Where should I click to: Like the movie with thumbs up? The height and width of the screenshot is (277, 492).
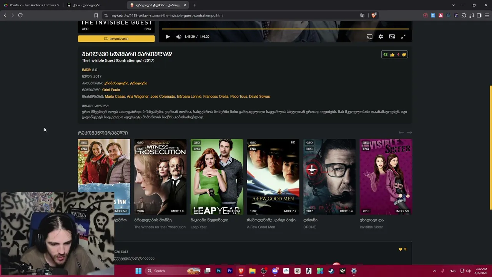point(392,55)
